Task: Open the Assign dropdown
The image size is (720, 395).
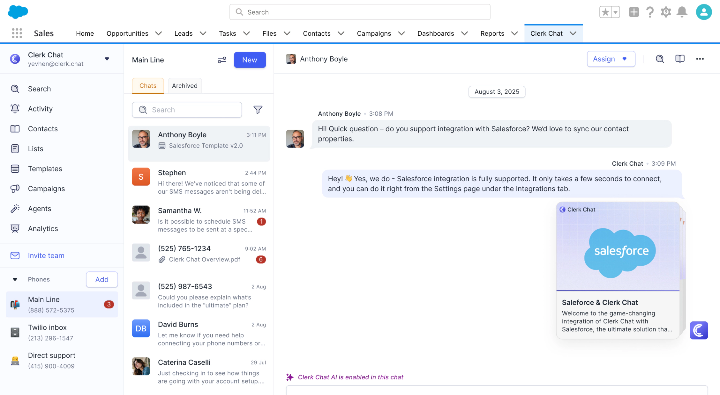Action: click(611, 59)
